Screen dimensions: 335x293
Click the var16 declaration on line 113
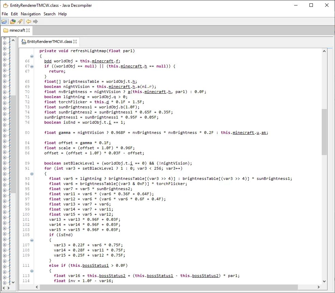coord(74,276)
